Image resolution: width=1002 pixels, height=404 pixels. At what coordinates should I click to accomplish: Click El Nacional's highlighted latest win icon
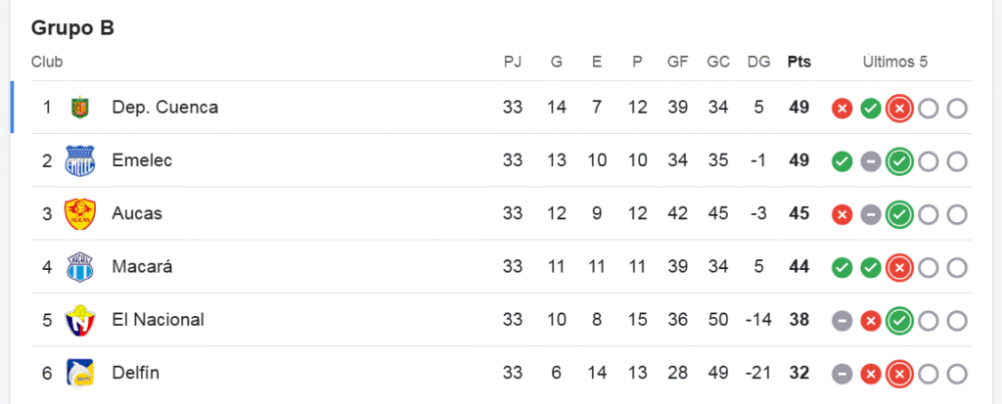pos(899,320)
